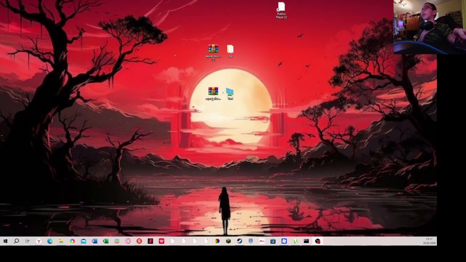Select Roblox Player (2) desktop shortcut

pos(281,11)
